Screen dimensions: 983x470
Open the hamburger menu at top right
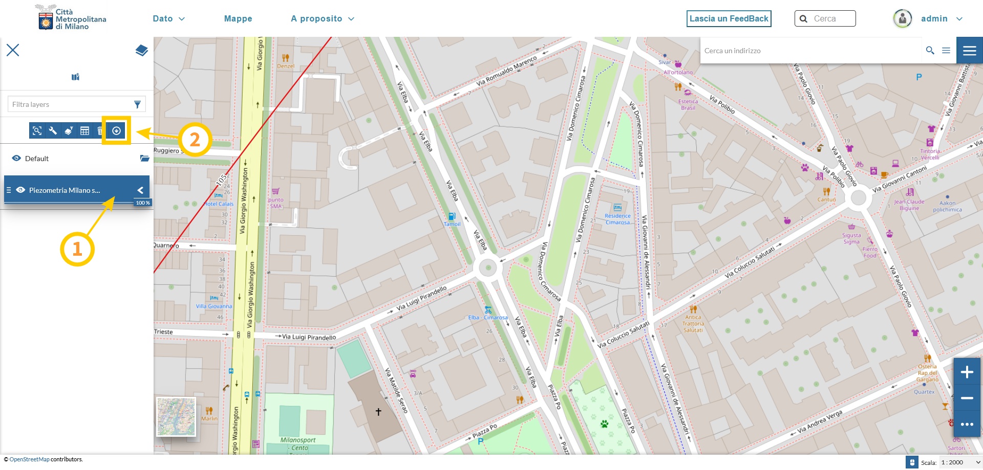tap(969, 50)
